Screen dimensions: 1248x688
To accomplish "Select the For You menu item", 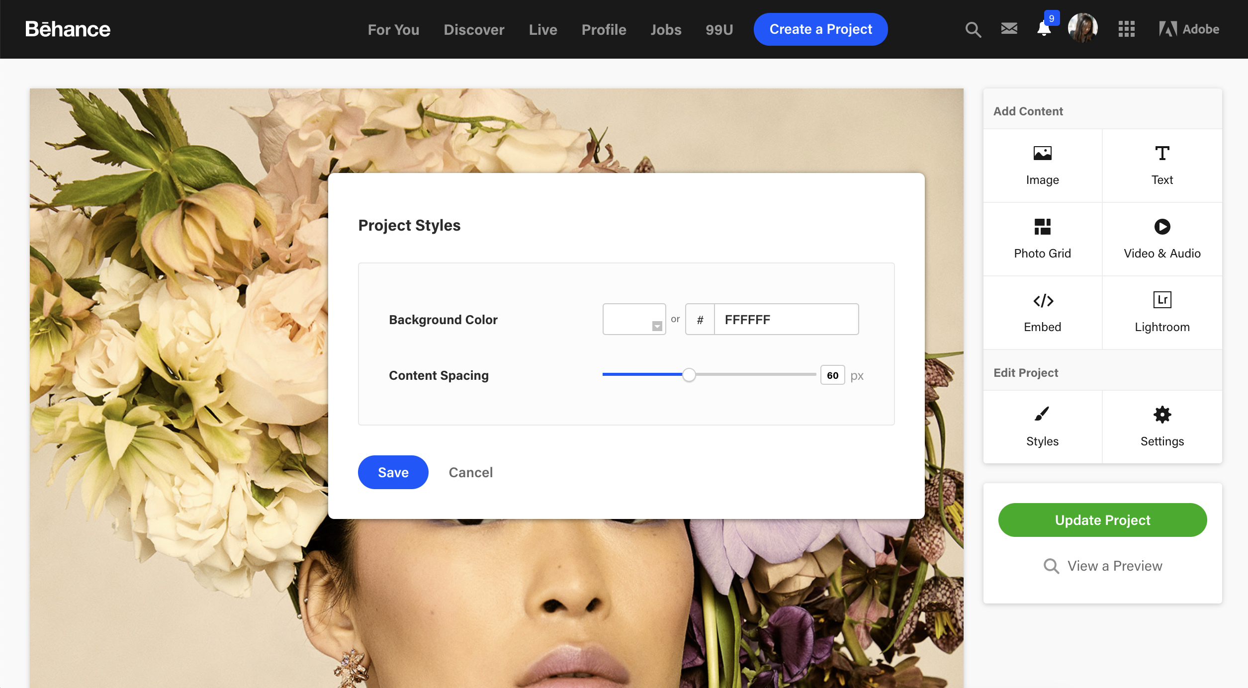I will point(393,29).
